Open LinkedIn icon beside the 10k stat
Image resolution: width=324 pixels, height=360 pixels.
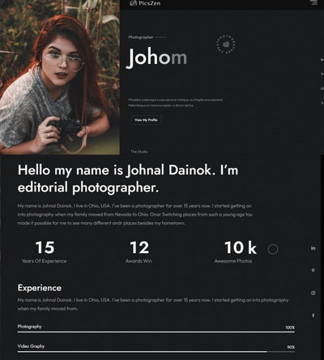[x=313, y=248]
